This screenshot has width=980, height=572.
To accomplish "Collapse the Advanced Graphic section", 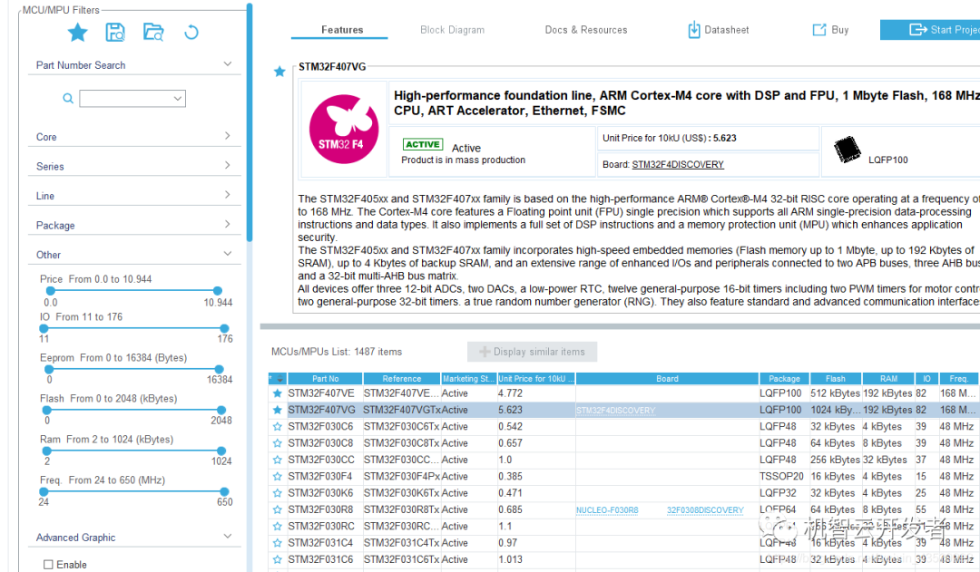I will (x=228, y=537).
